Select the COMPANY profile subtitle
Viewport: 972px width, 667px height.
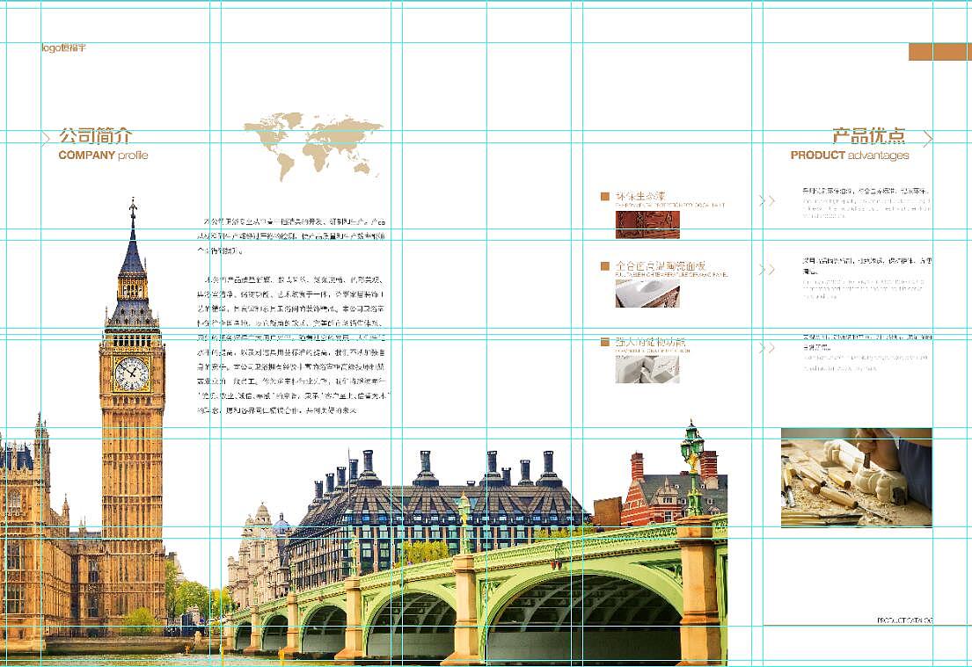[x=103, y=155]
